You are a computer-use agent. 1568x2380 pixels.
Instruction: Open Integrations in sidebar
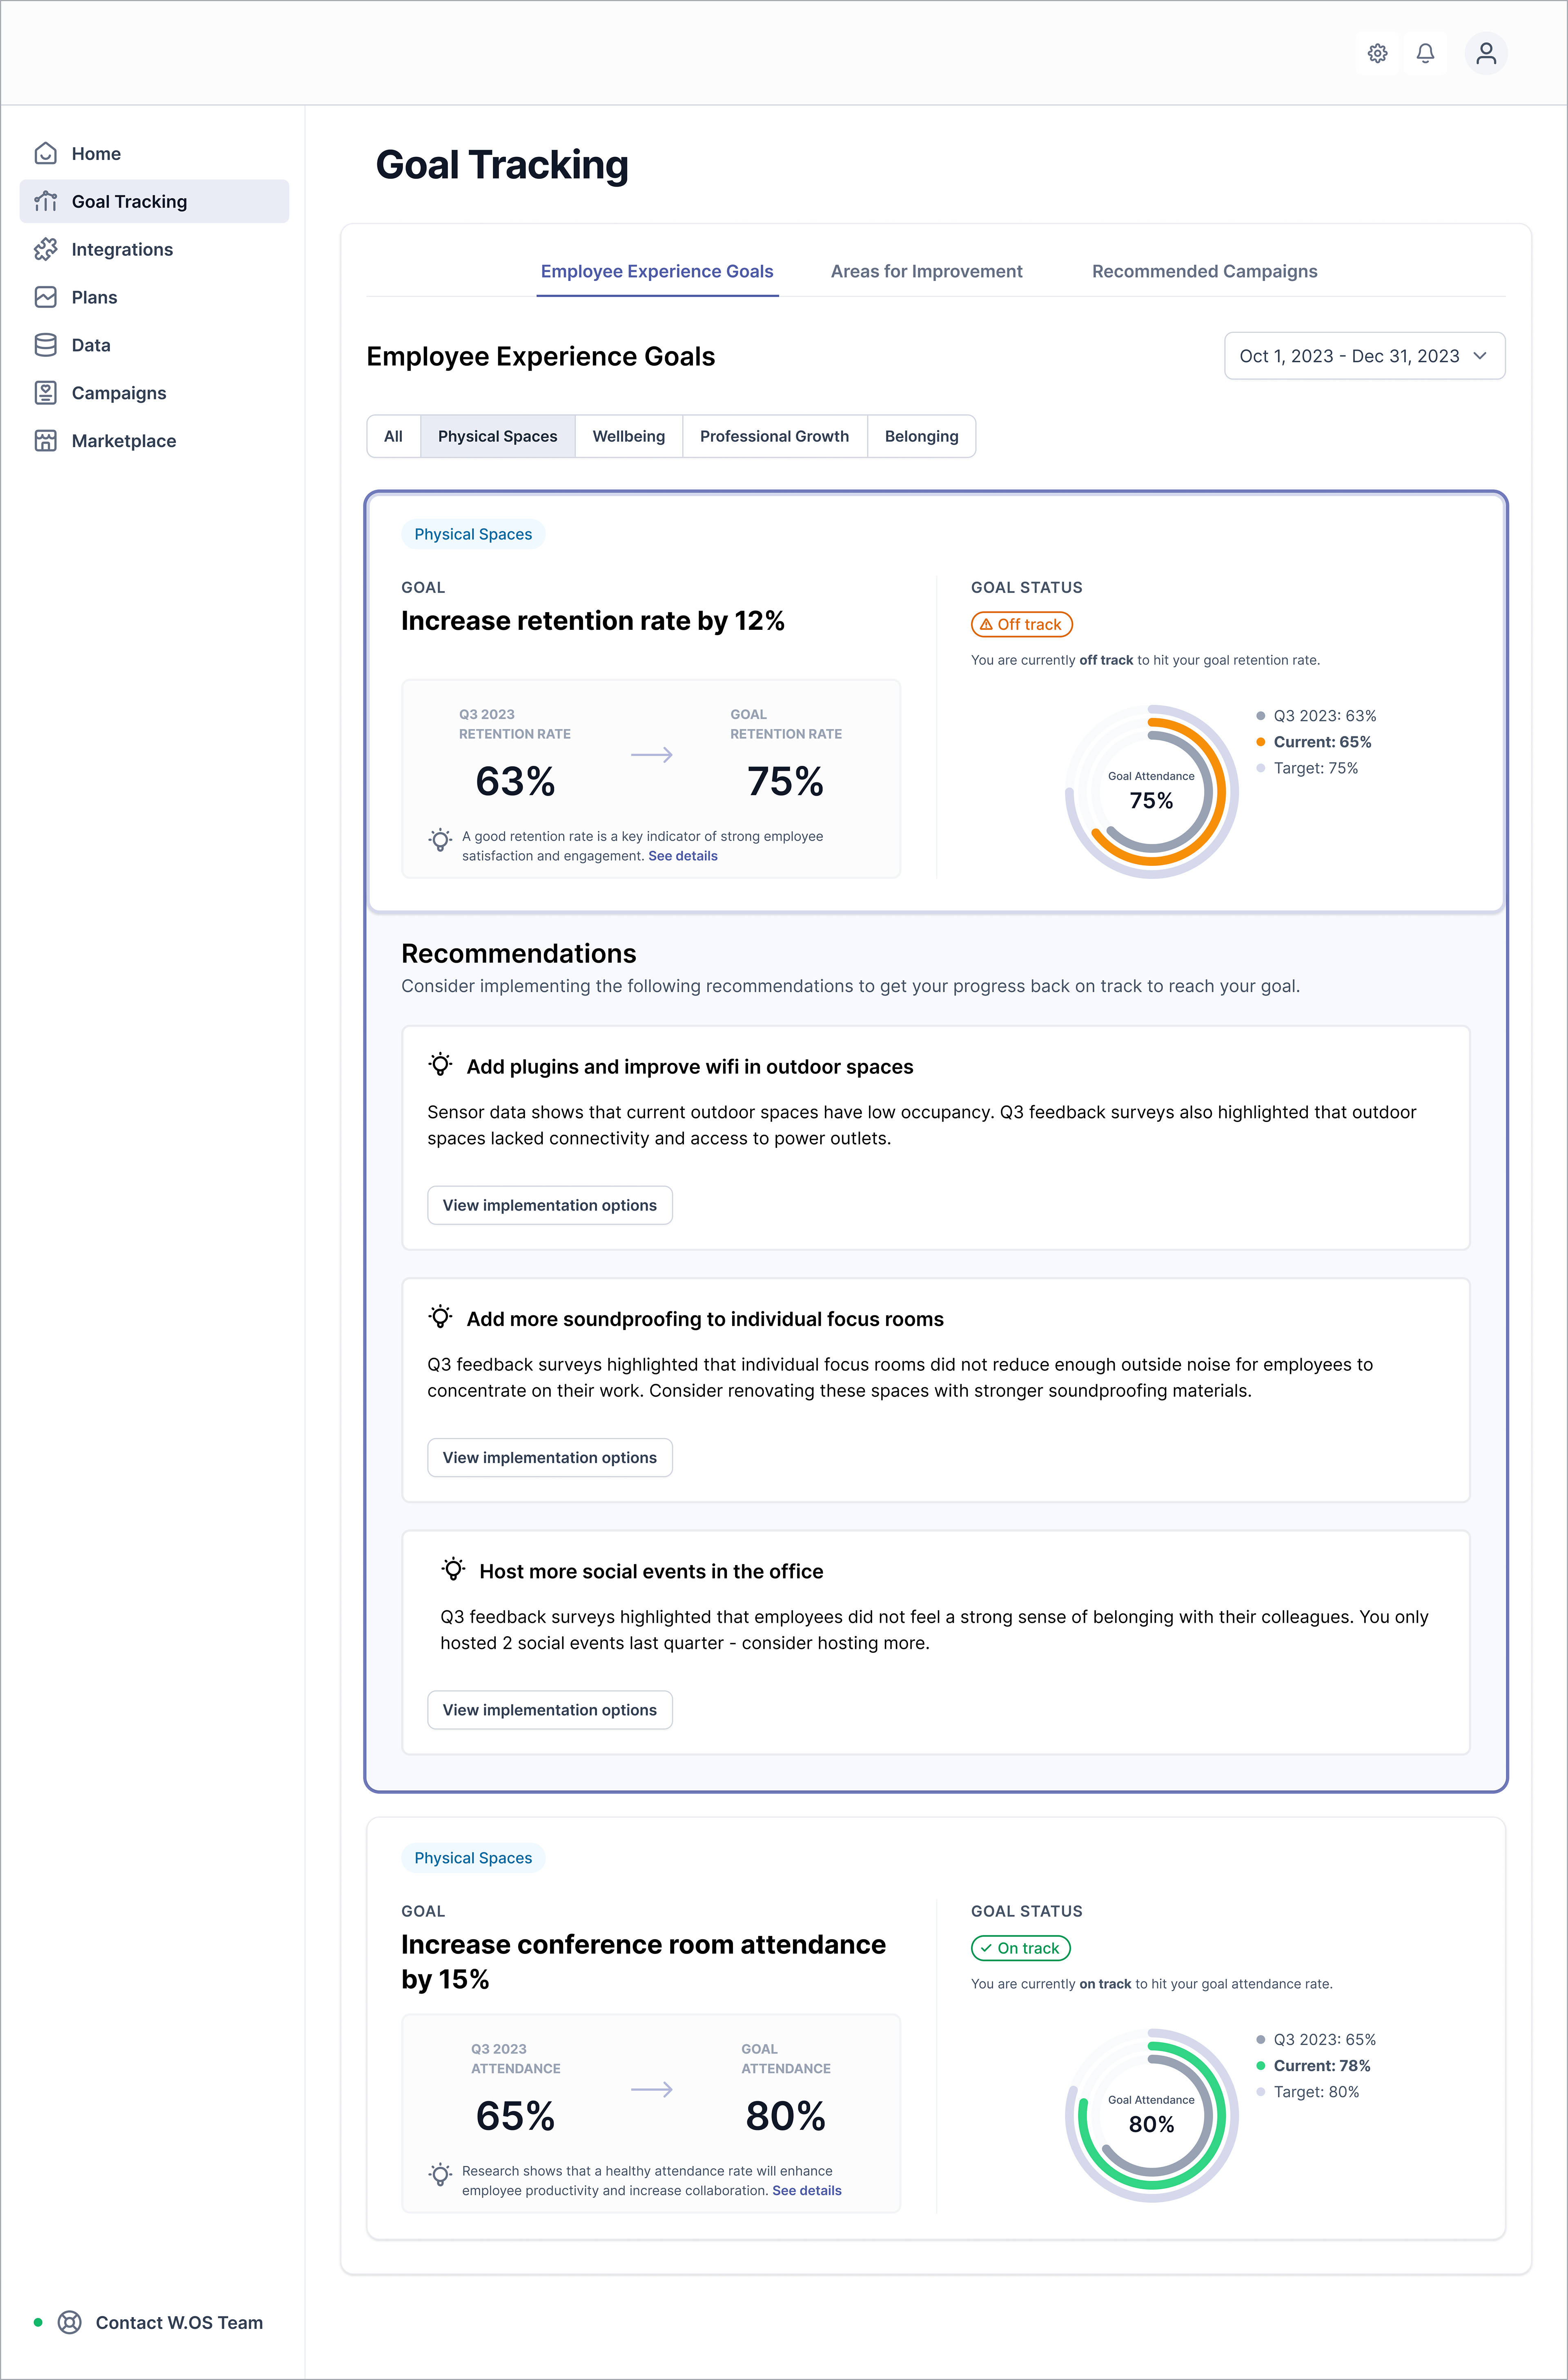154,249
